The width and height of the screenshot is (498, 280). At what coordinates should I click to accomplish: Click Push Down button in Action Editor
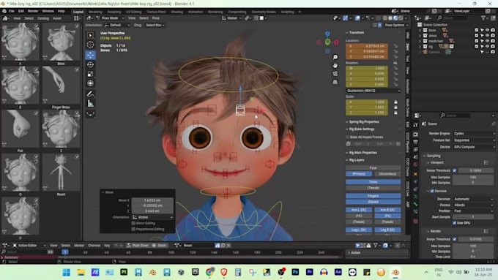pyautogui.click(x=138, y=246)
